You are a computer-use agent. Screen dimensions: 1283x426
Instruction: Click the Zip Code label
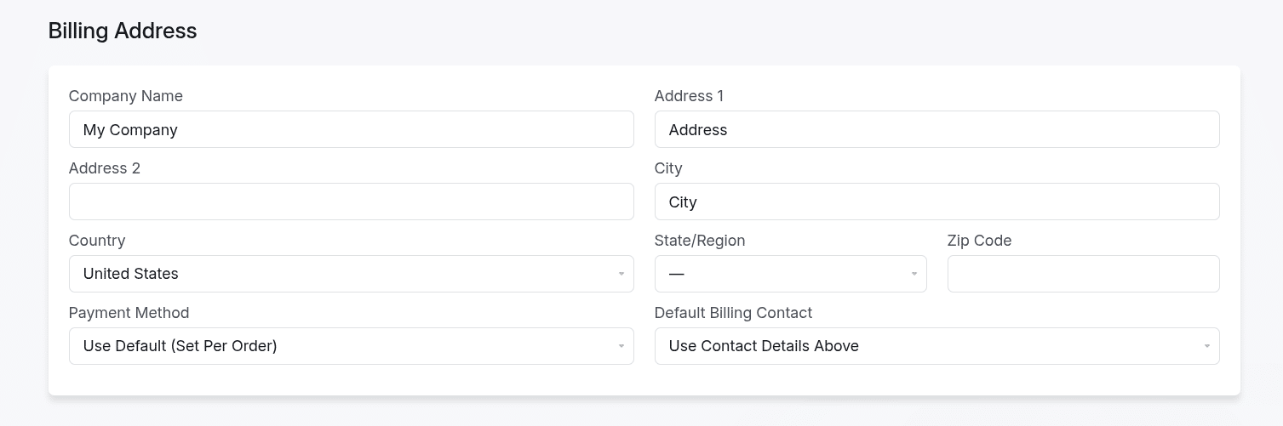click(x=979, y=241)
